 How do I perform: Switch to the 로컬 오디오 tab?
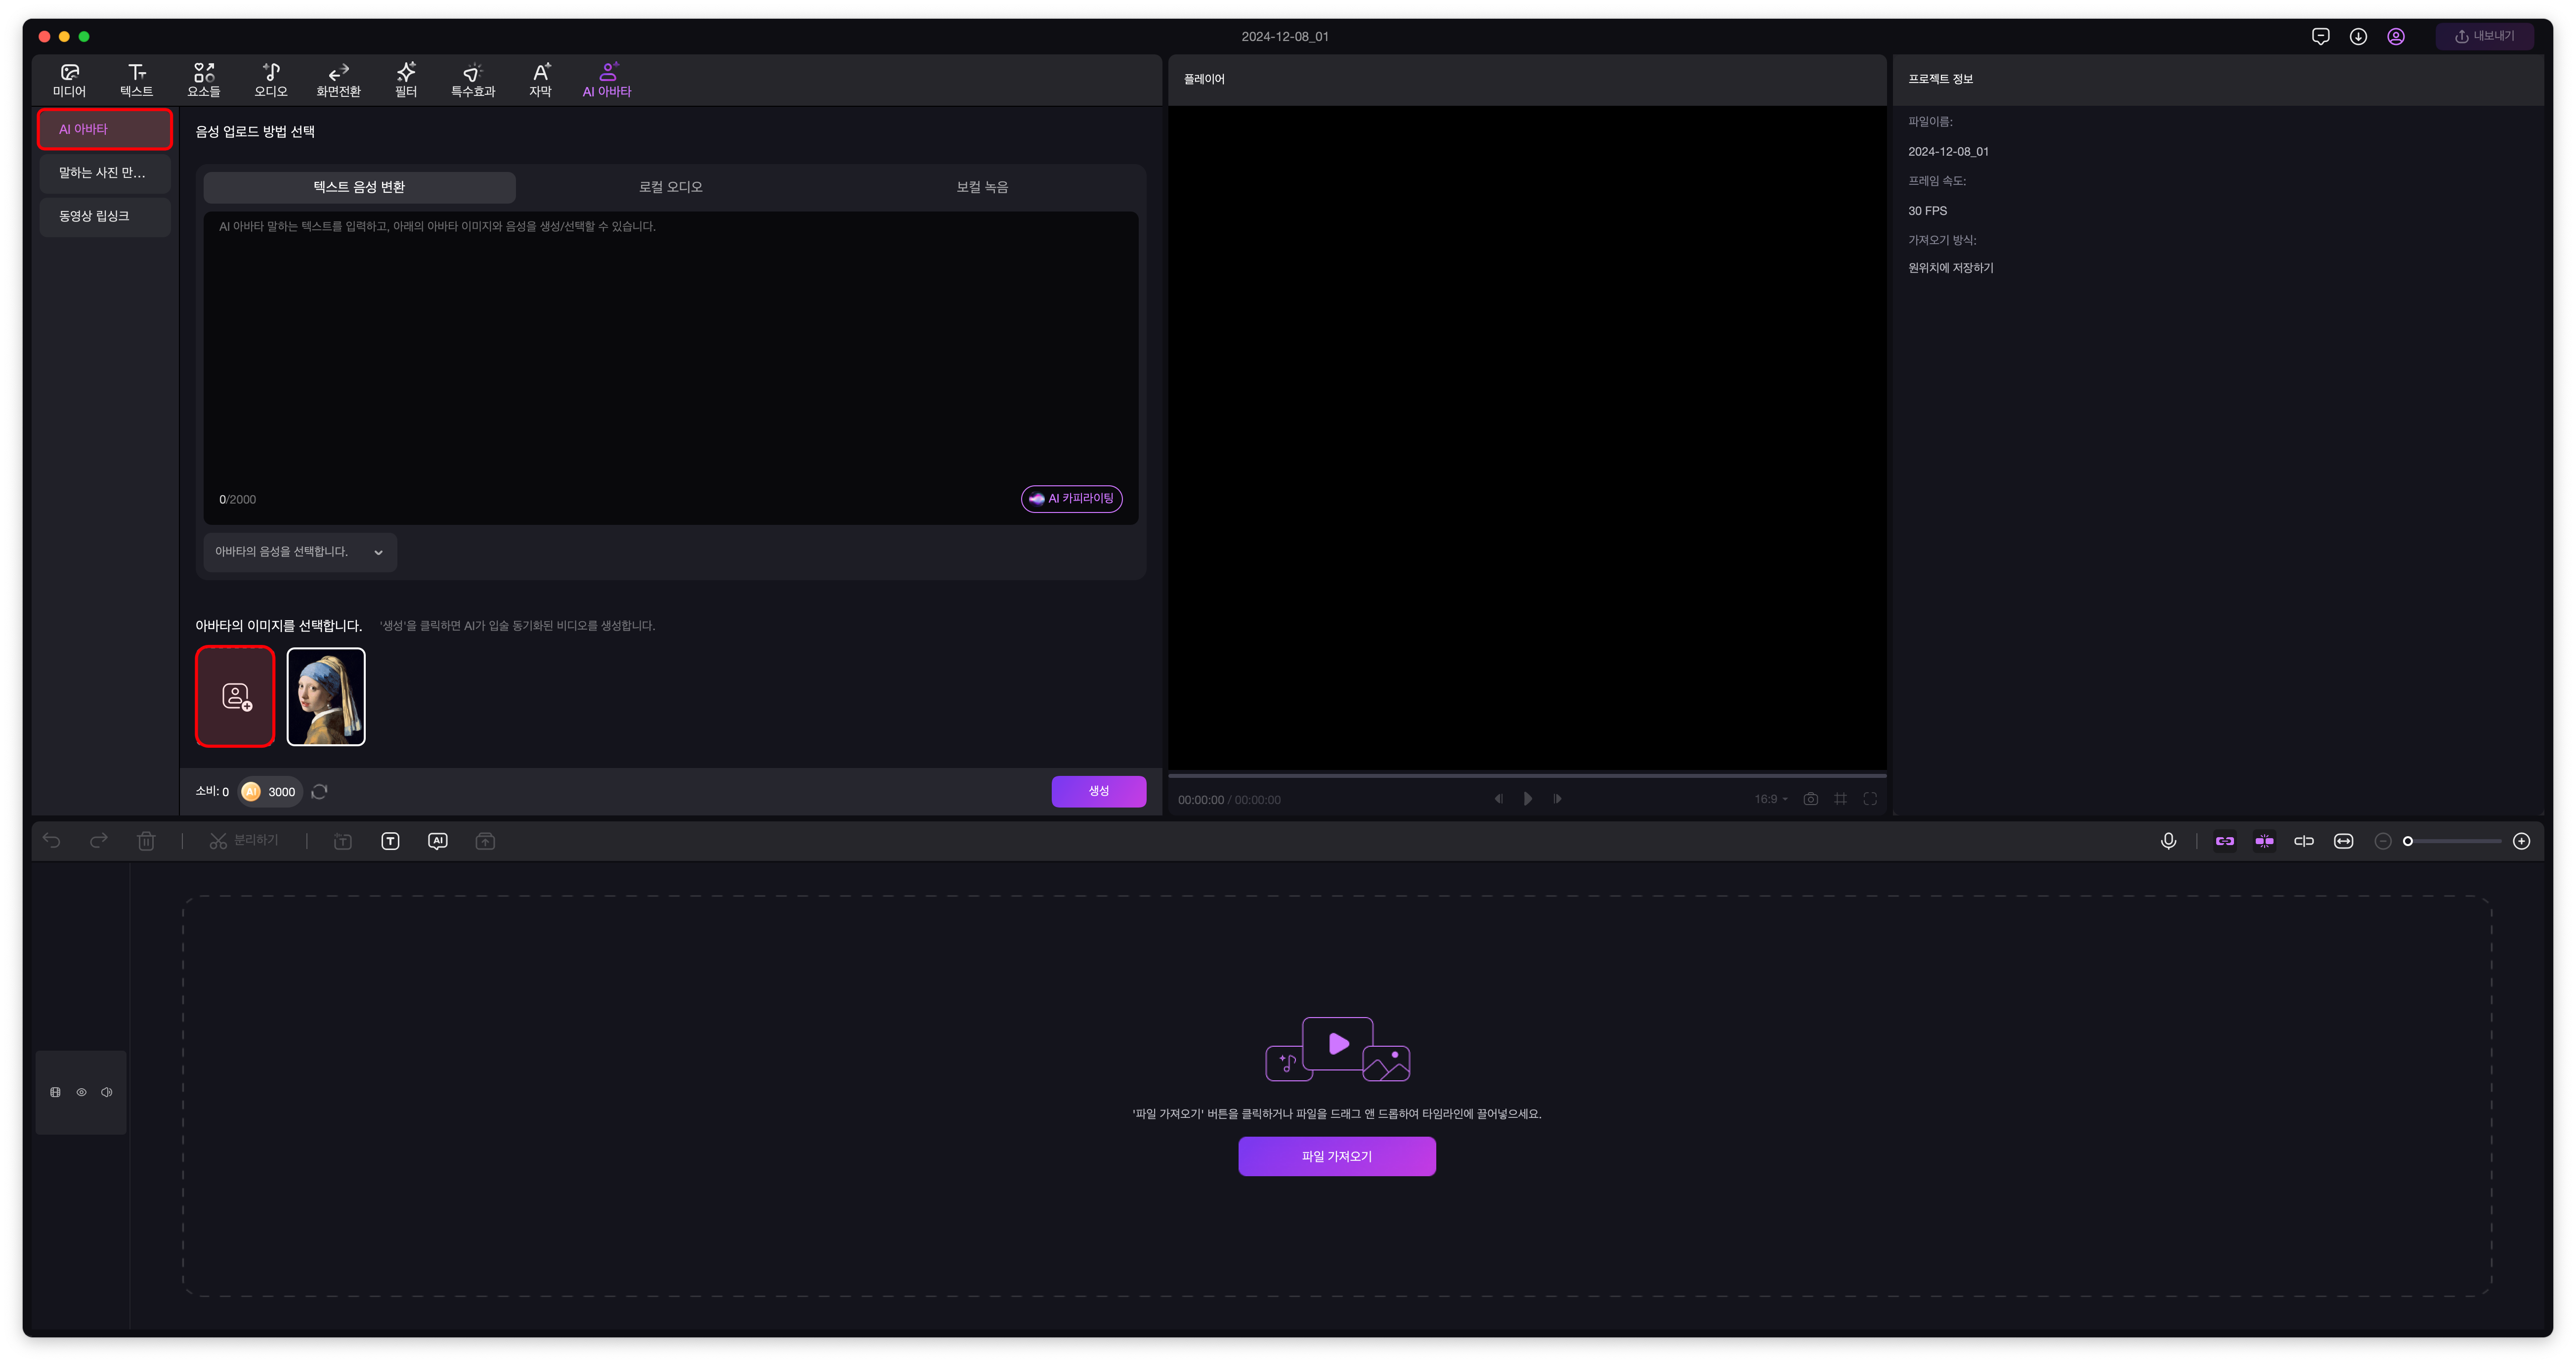click(670, 187)
